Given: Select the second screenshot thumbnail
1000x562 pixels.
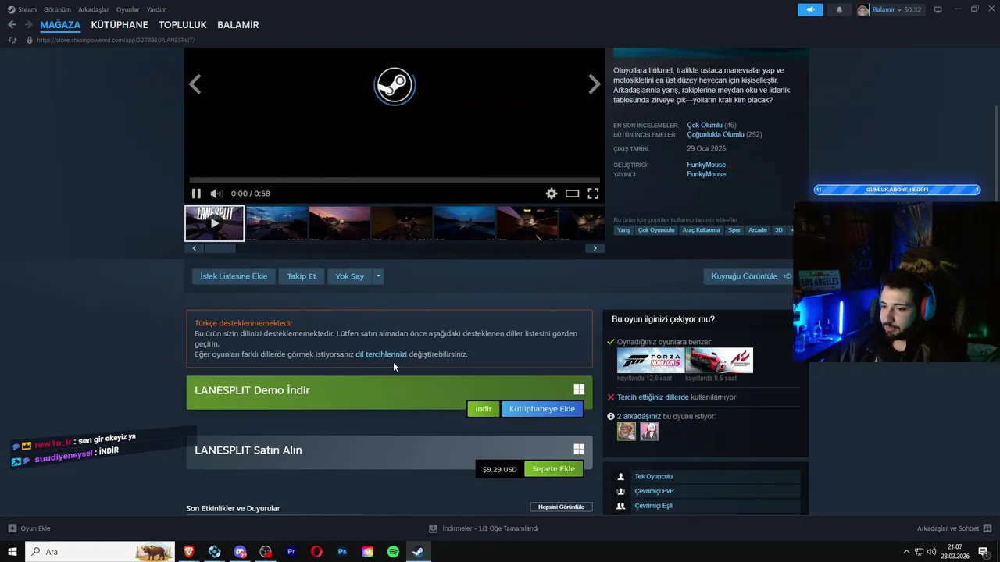Looking at the screenshot, I should click(x=277, y=224).
